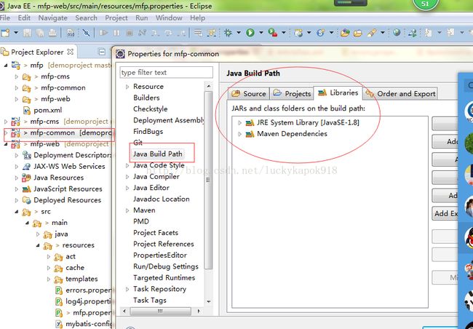This screenshot has width=473, height=329.
Task: Select Project Facets page
Action: (x=156, y=233)
